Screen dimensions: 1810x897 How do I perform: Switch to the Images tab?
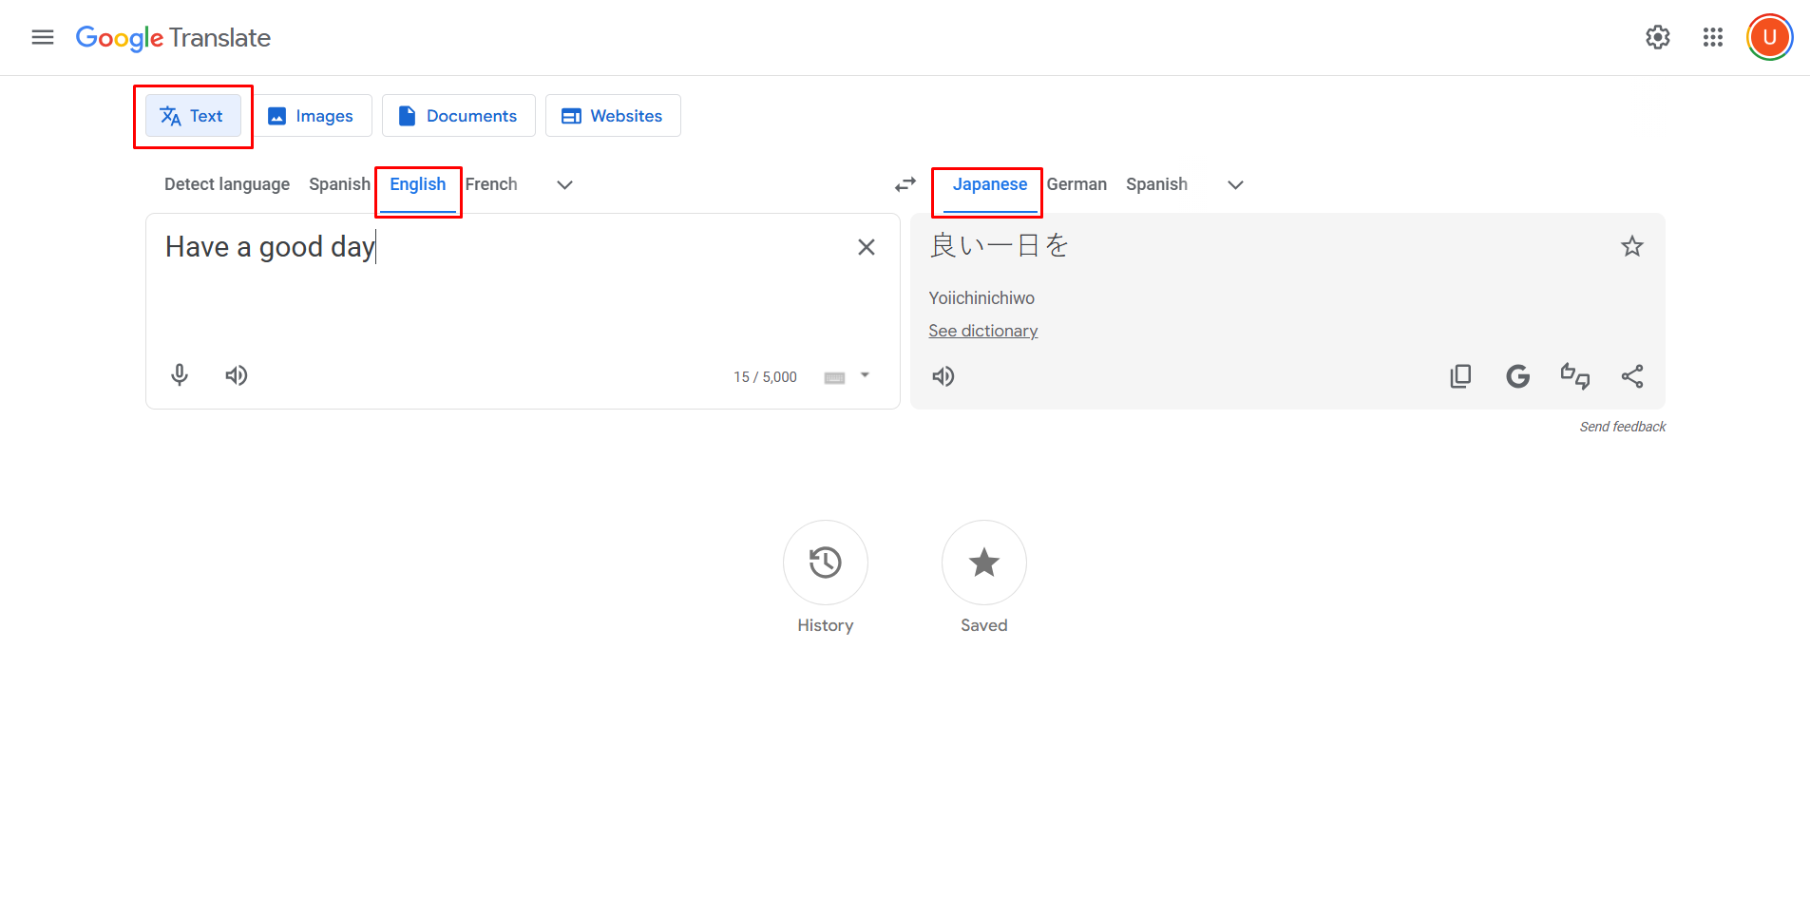point(314,115)
